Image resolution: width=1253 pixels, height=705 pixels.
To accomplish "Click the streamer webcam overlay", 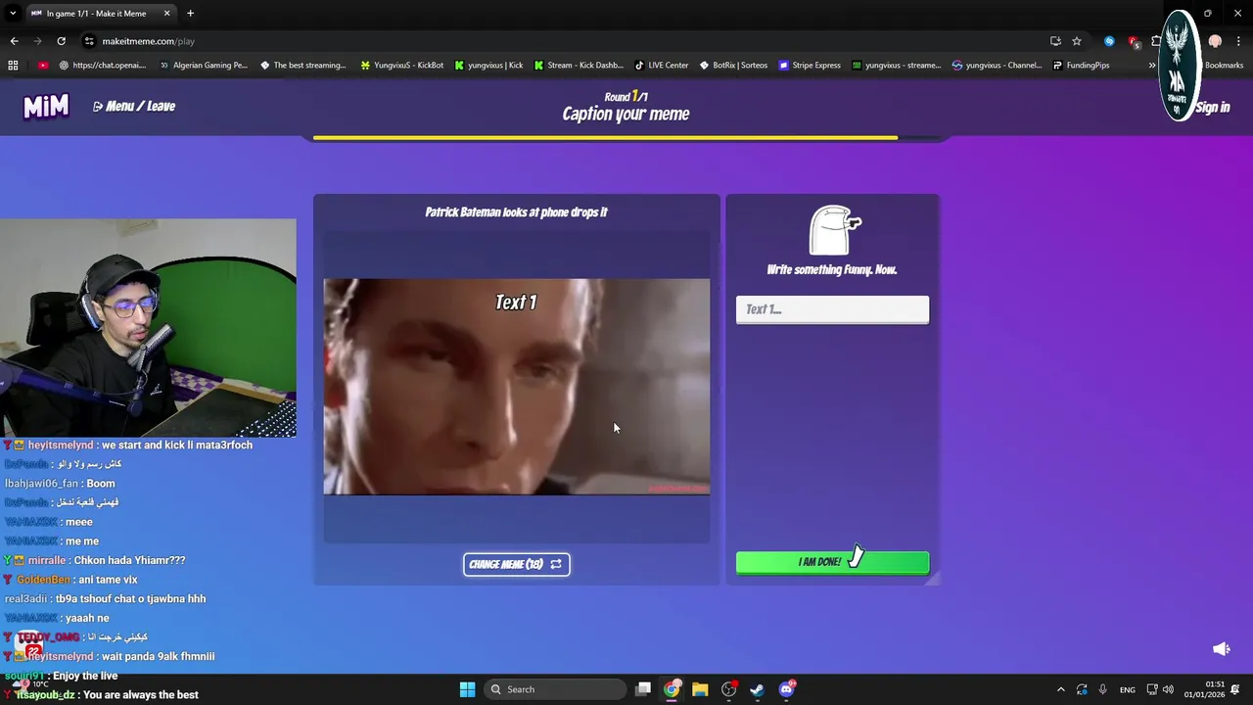I will click(148, 327).
